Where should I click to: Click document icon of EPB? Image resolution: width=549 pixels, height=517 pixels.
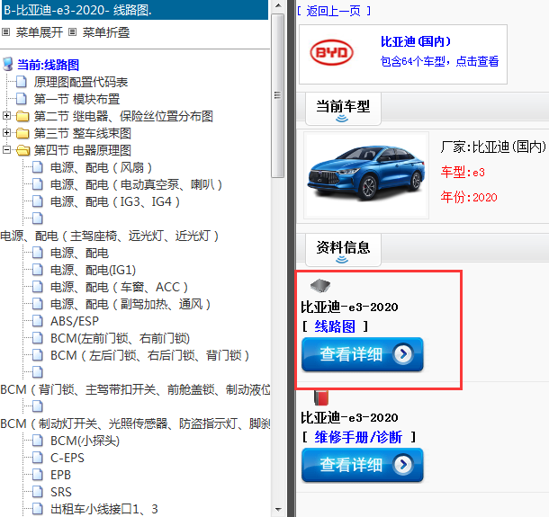(x=38, y=475)
